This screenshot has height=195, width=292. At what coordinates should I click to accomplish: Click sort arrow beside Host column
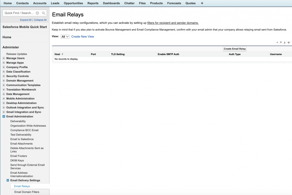point(62,54)
